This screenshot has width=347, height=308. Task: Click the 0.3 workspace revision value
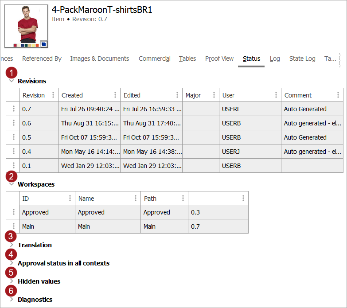(x=218, y=212)
